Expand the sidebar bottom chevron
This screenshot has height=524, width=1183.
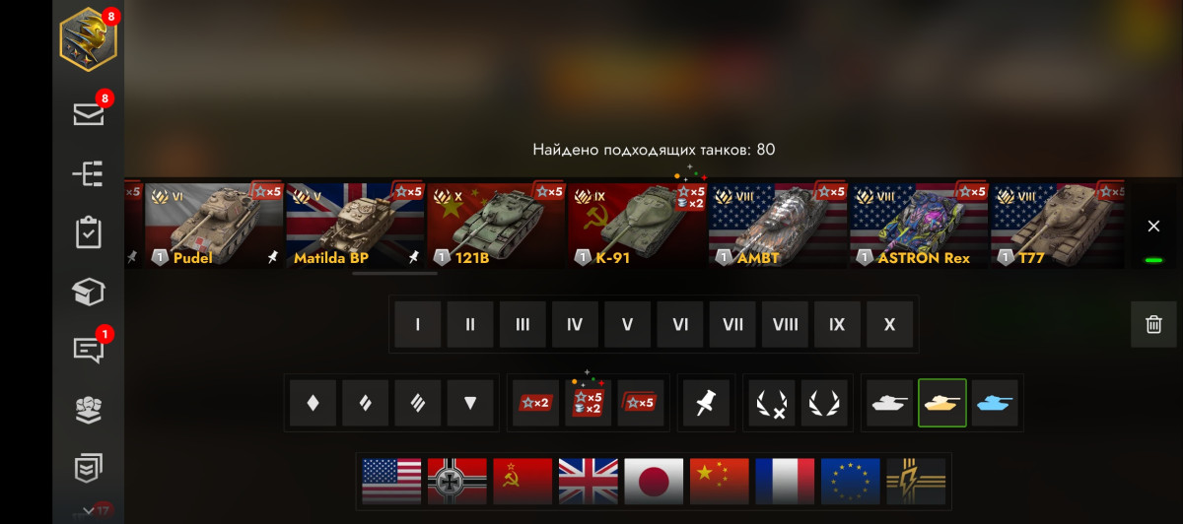(x=89, y=510)
